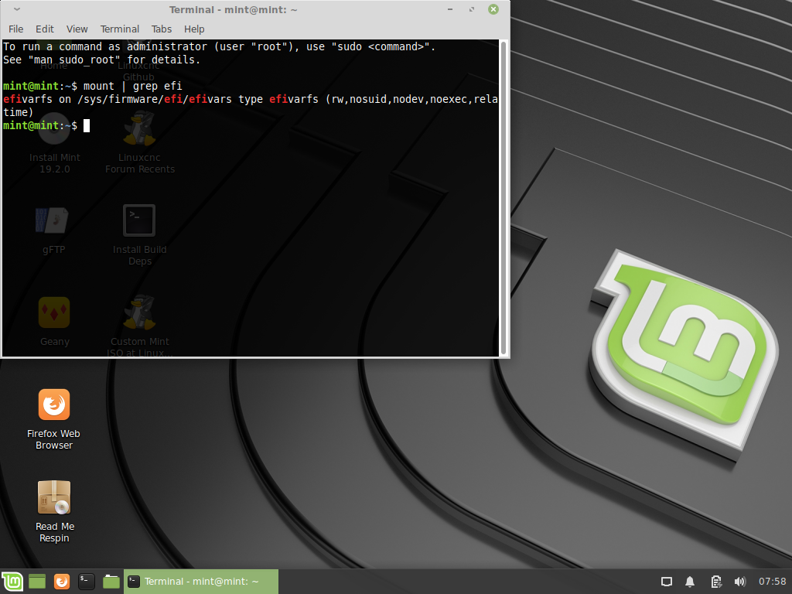Select the Read Me Respin desktop icon
792x594 pixels.
click(54, 512)
